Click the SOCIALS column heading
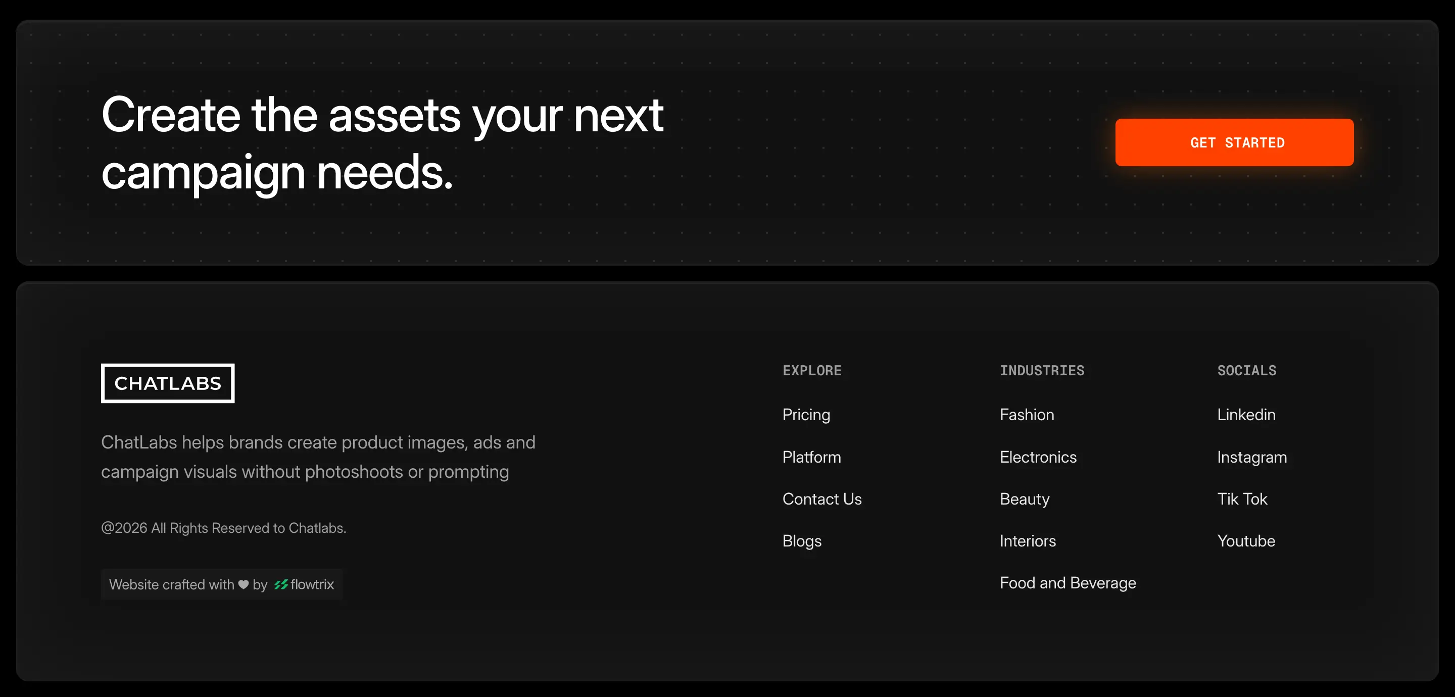 [x=1246, y=371]
